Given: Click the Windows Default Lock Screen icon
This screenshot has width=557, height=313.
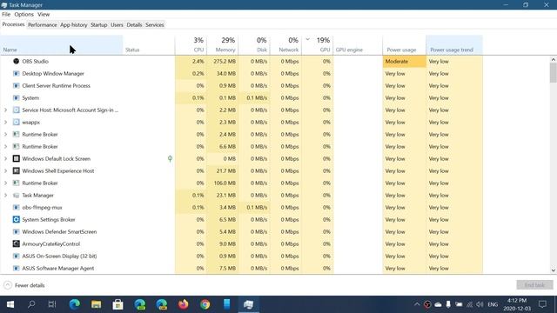Looking at the screenshot, I should click(x=16, y=158).
